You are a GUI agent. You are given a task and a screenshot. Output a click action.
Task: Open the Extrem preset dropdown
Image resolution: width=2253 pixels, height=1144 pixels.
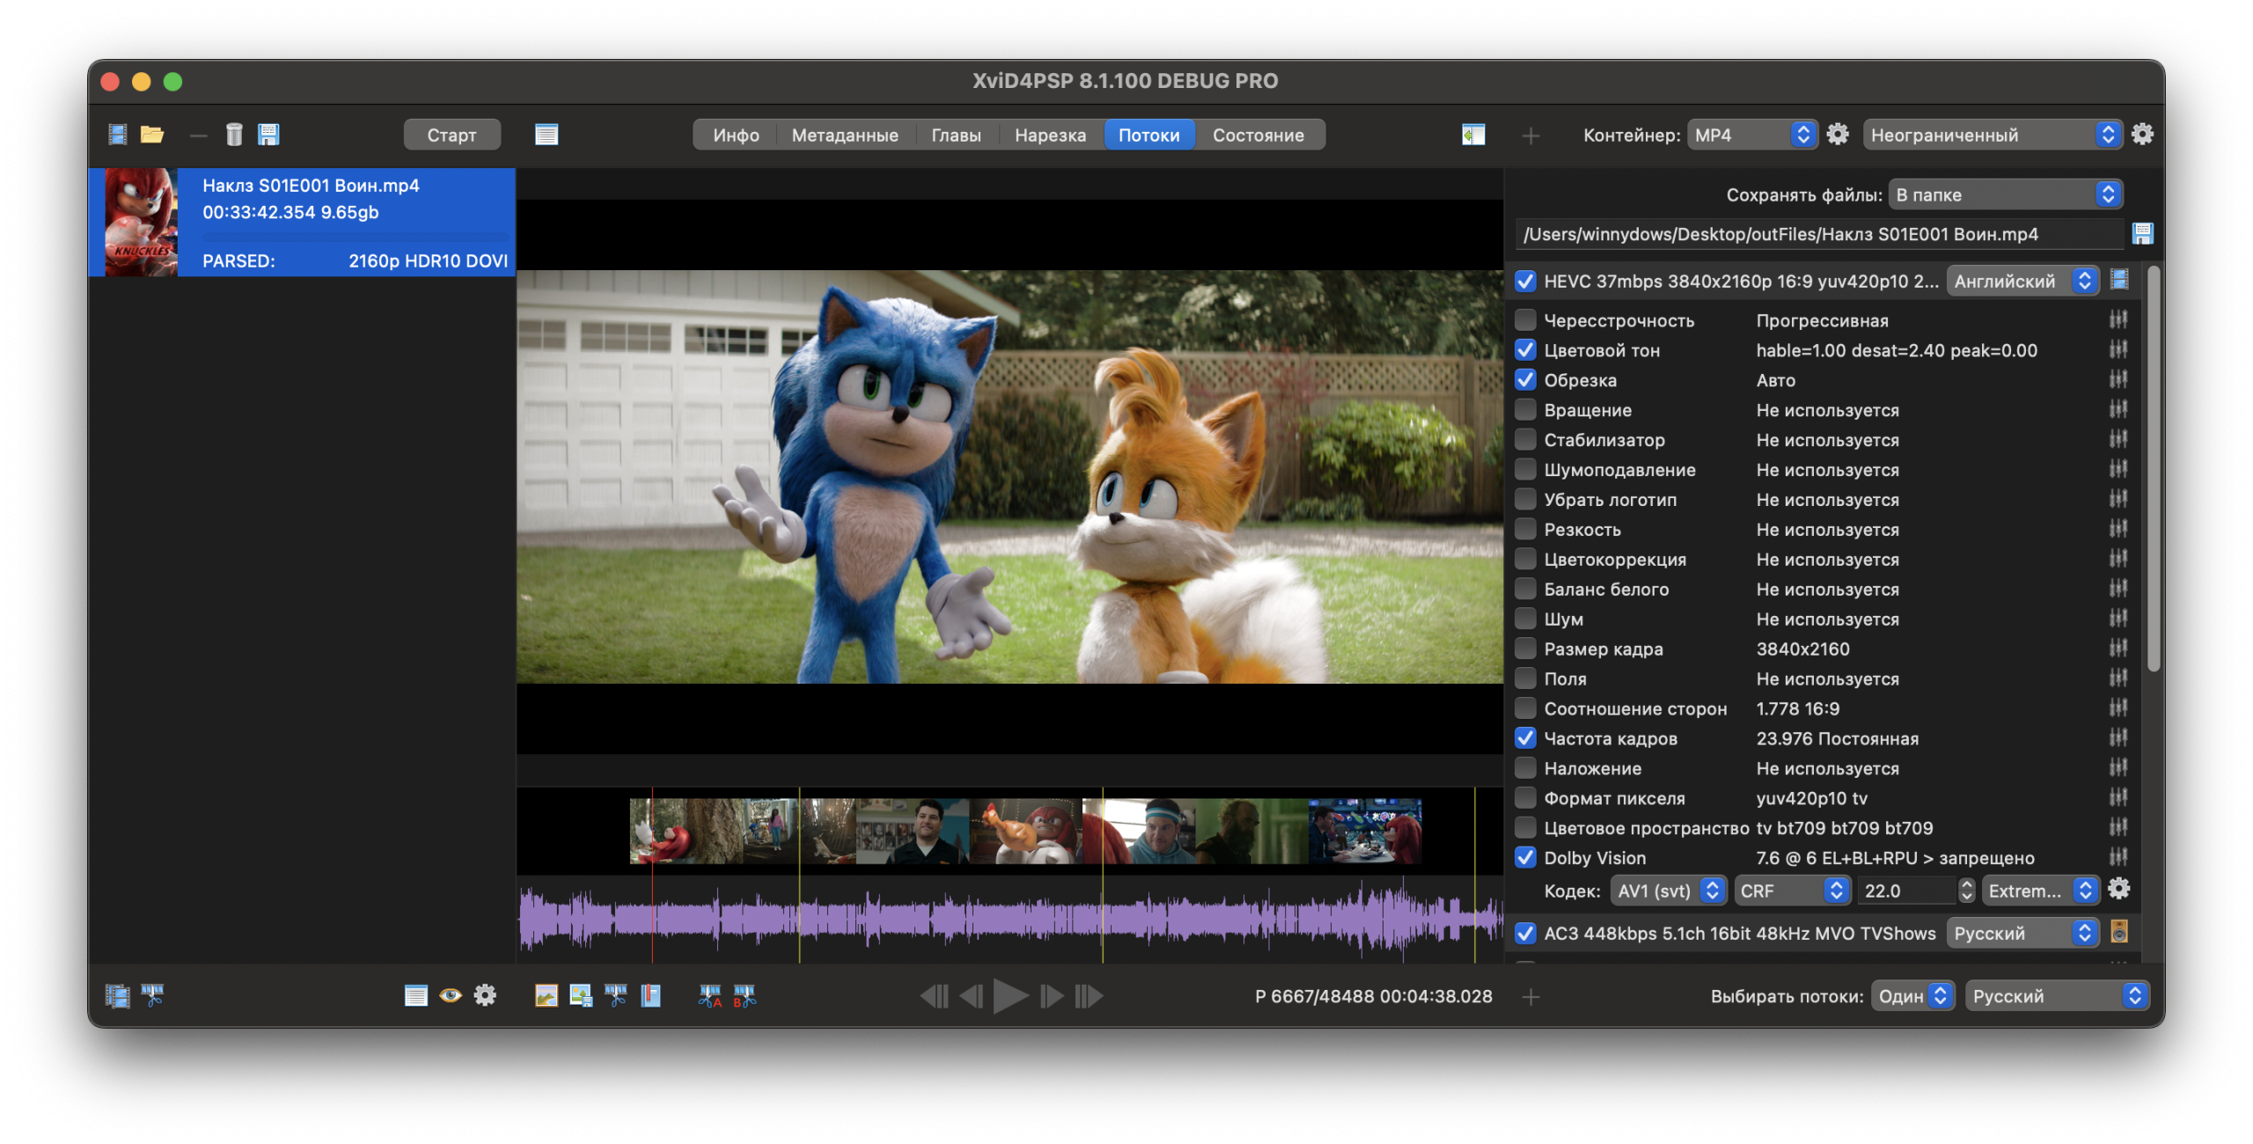click(2040, 891)
